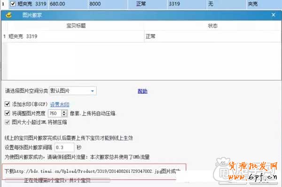Click the 正在处理第0个宝贝 progress bar

click(x=57, y=180)
